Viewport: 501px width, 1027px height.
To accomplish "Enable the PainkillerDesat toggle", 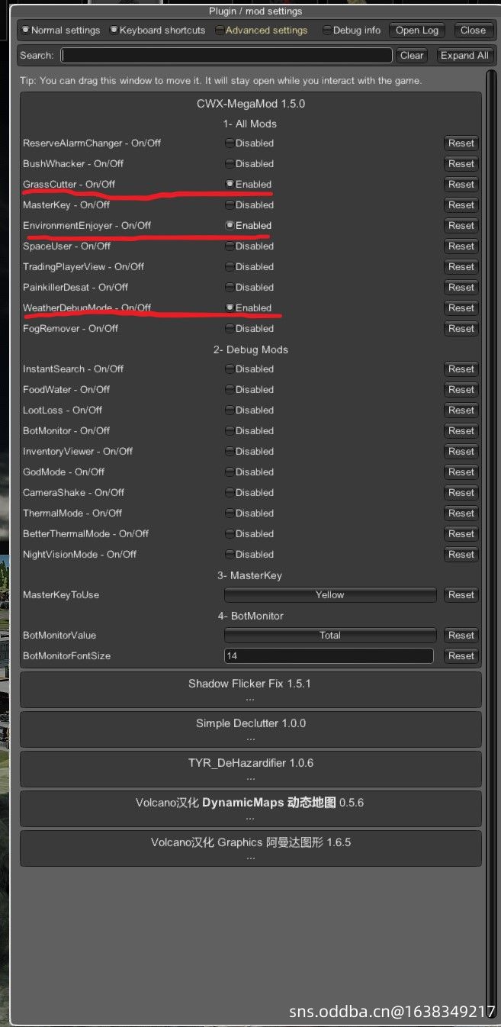I will (x=249, y=288).
